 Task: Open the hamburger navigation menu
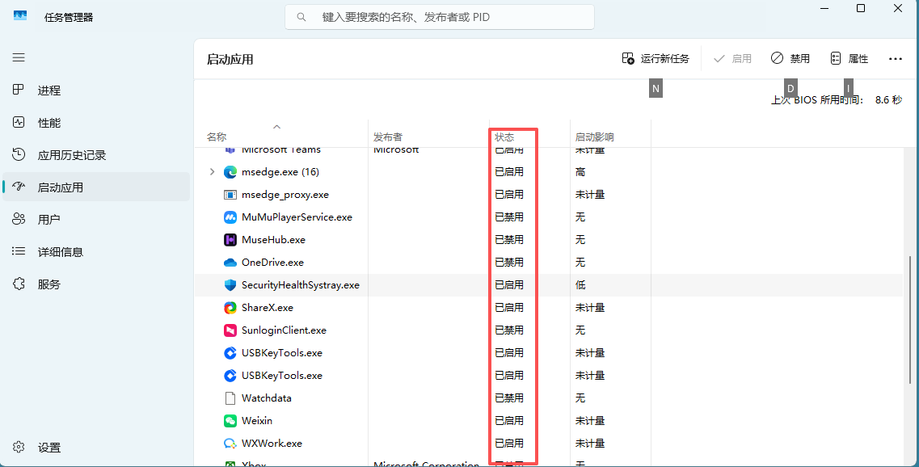click(19, 57)
